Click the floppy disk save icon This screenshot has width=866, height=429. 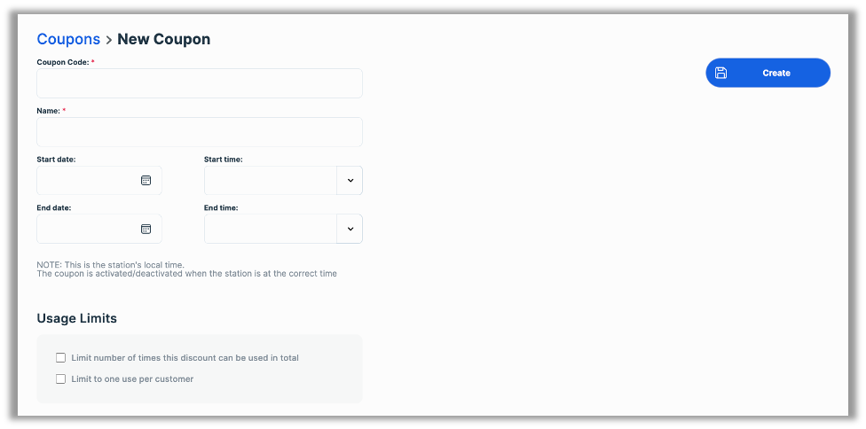point(720,73)
